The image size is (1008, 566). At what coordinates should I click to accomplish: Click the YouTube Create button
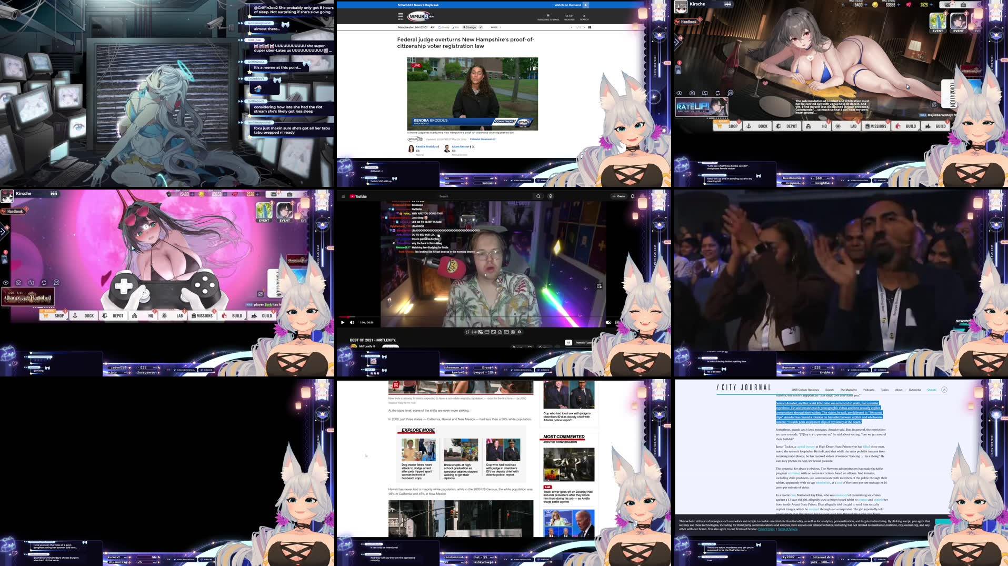point(618,196)
